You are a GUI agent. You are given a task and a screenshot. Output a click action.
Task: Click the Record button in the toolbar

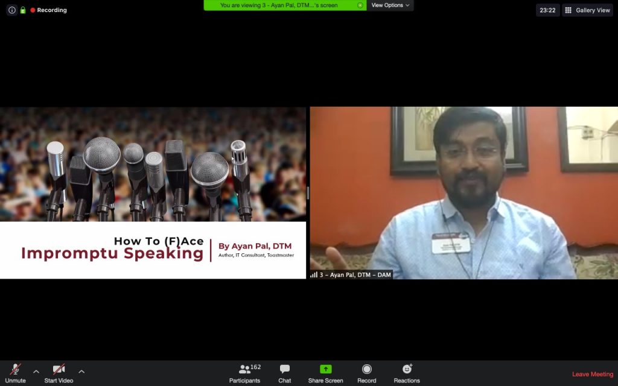point(366,373)
